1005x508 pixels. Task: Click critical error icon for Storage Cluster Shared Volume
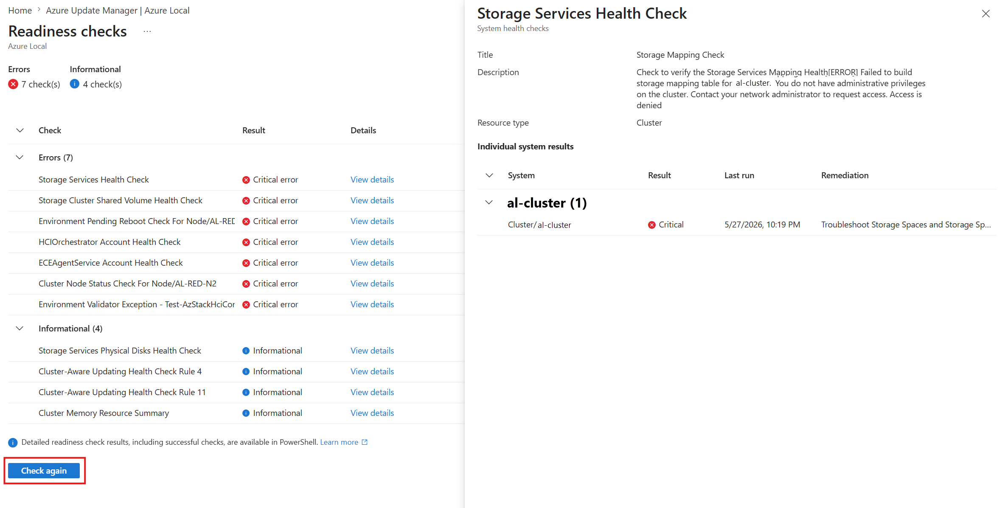246,201
